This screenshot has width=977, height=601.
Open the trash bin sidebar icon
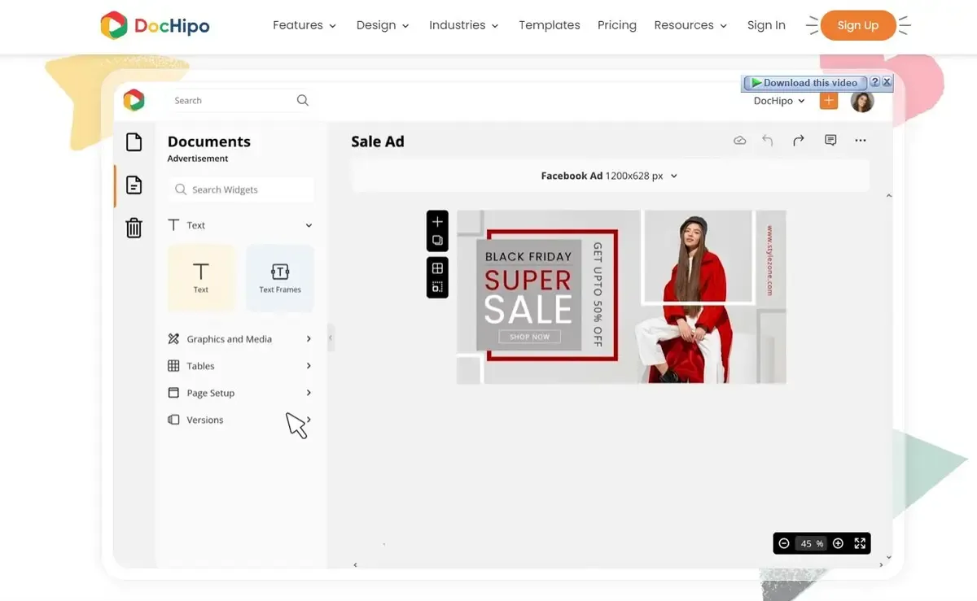tap(134, 228)
